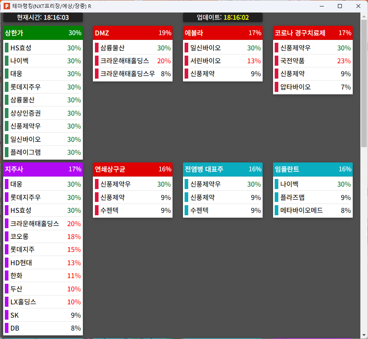Click the 롯데지주 15% row
This screenshot has height=339, width=368.
(x=43, y=250)
